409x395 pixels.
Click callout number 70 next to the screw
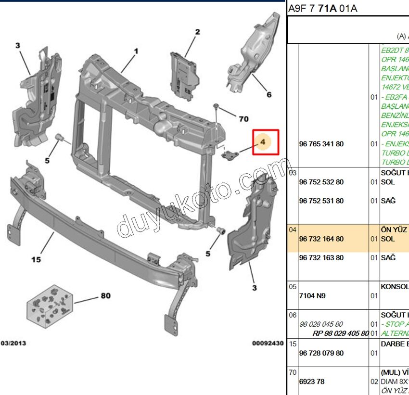tap(243, 118)
